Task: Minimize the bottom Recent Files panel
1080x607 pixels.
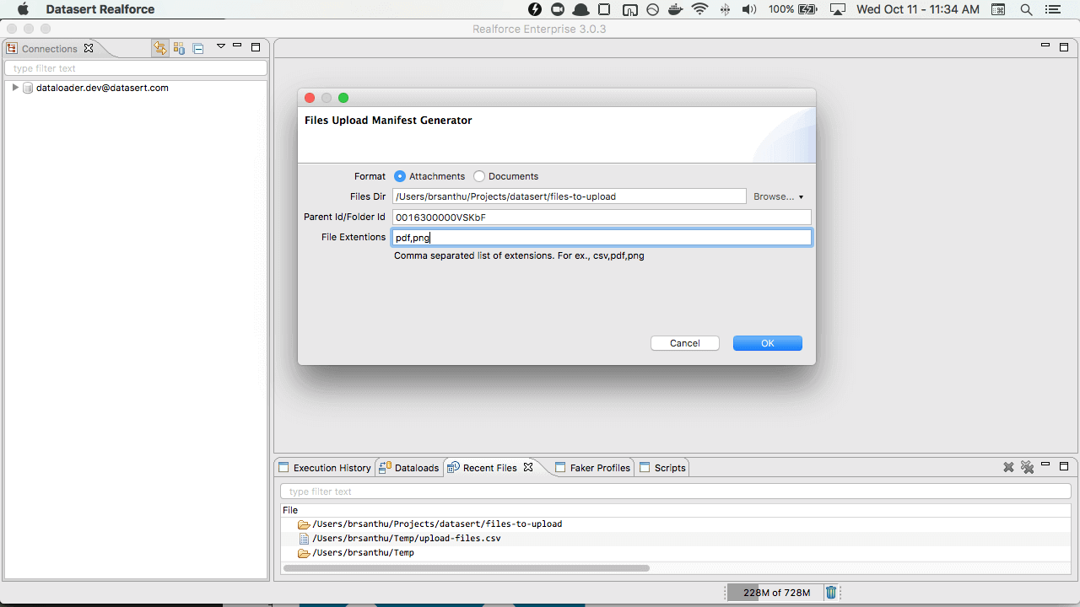Action: point(1046,465)
